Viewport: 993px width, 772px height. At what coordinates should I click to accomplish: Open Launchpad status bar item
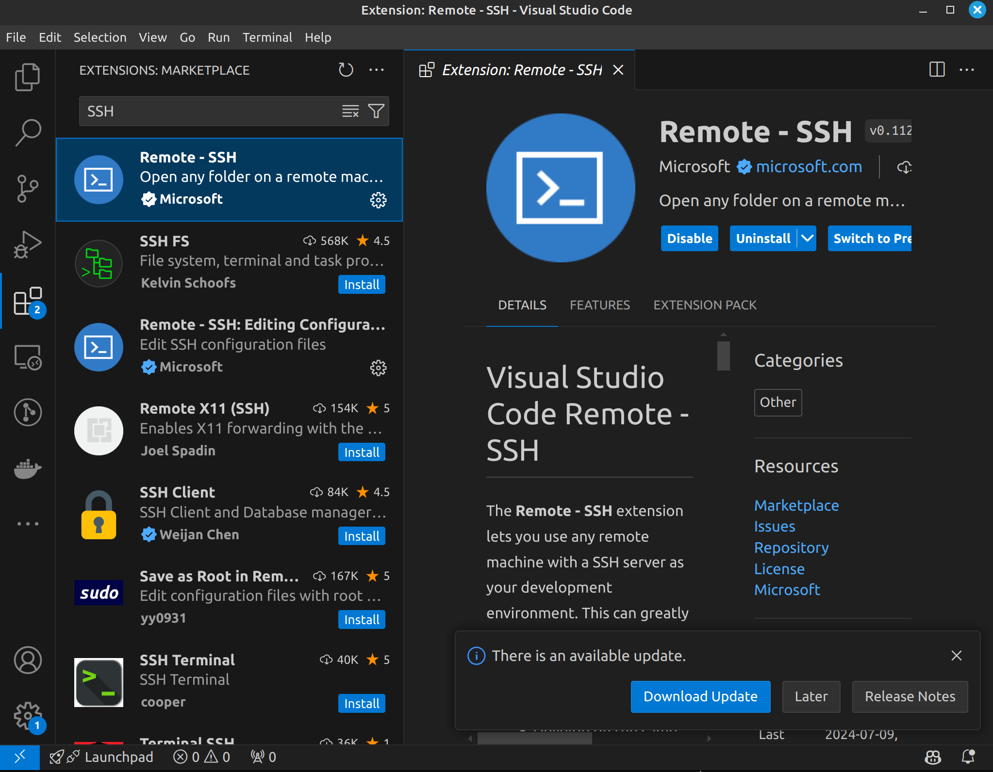101,757
